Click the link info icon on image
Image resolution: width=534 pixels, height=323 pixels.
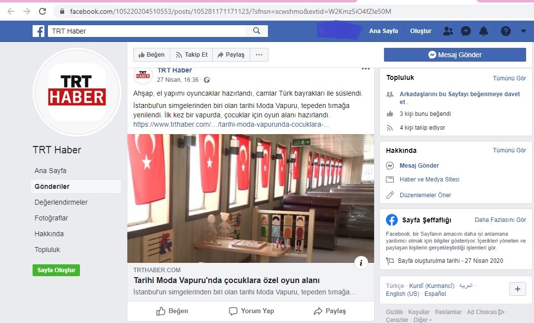tap(361, 262)
